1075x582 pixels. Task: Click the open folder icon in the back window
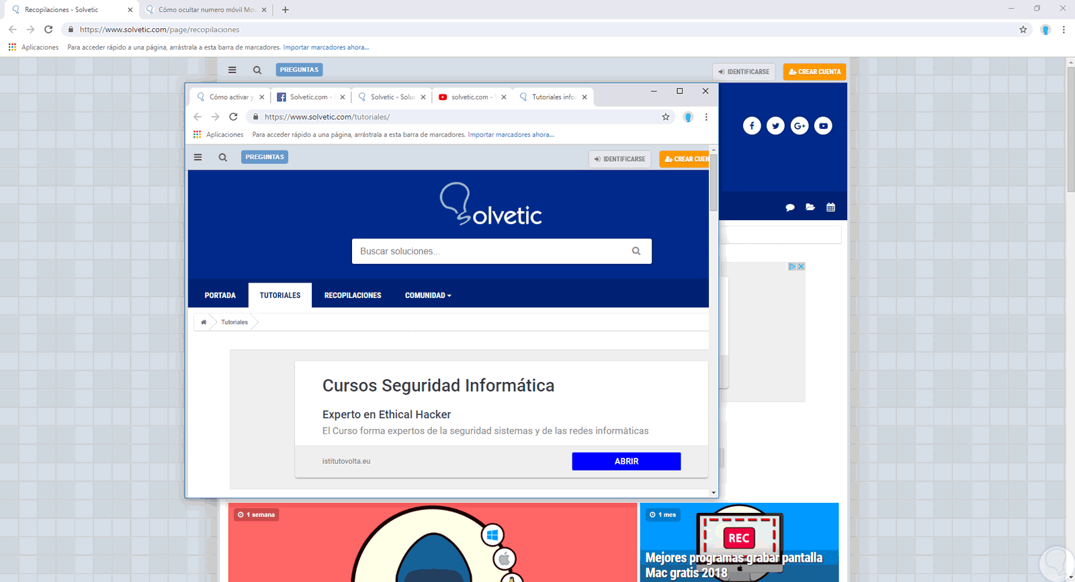click(x=810, y=207)
